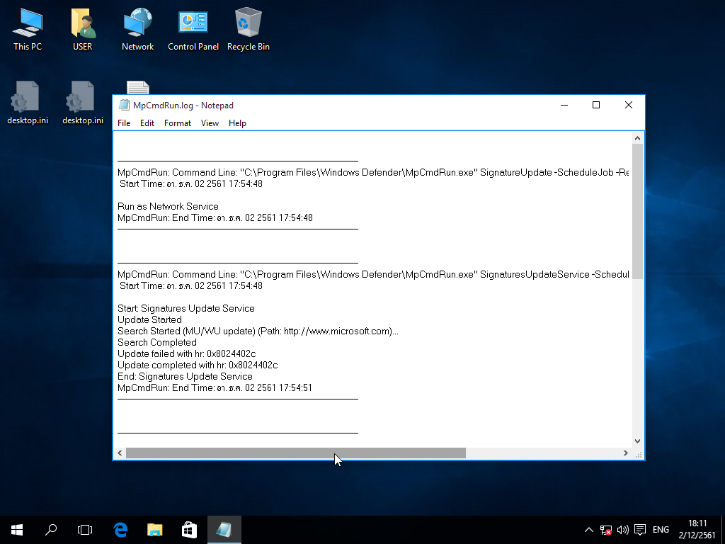Open the File menu in Notepad
Viewport: 725px width, 544px height.
[x=124, y=123]
